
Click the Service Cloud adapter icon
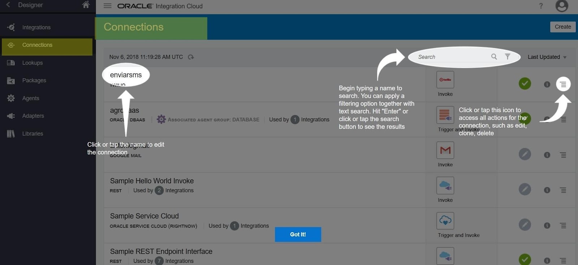[445, 221]
